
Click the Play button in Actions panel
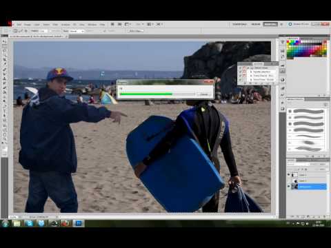255,83
